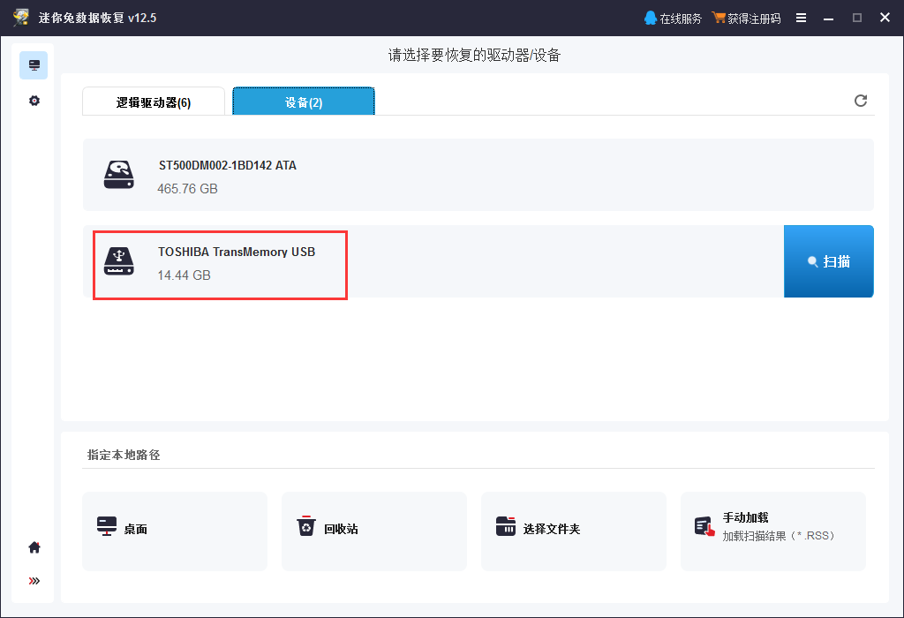Image resolution: width=904 pixels, height=618 pixels.
Task: Open the hamburger menu in title bar
Action: click(801, 18)
